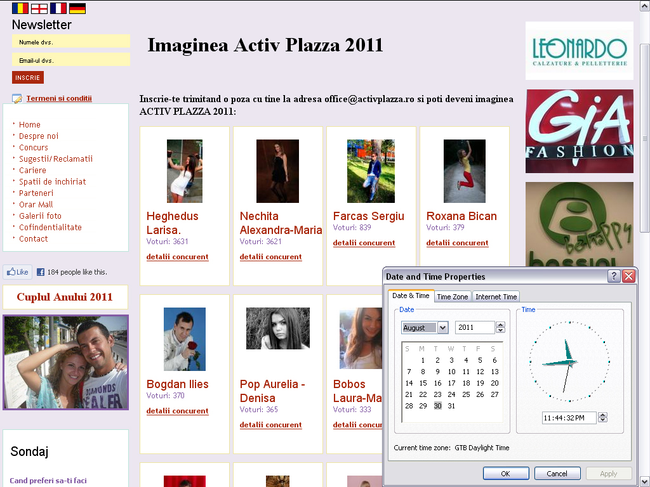
Task: Select date 31 on the calendar
Action: (451, 406)
